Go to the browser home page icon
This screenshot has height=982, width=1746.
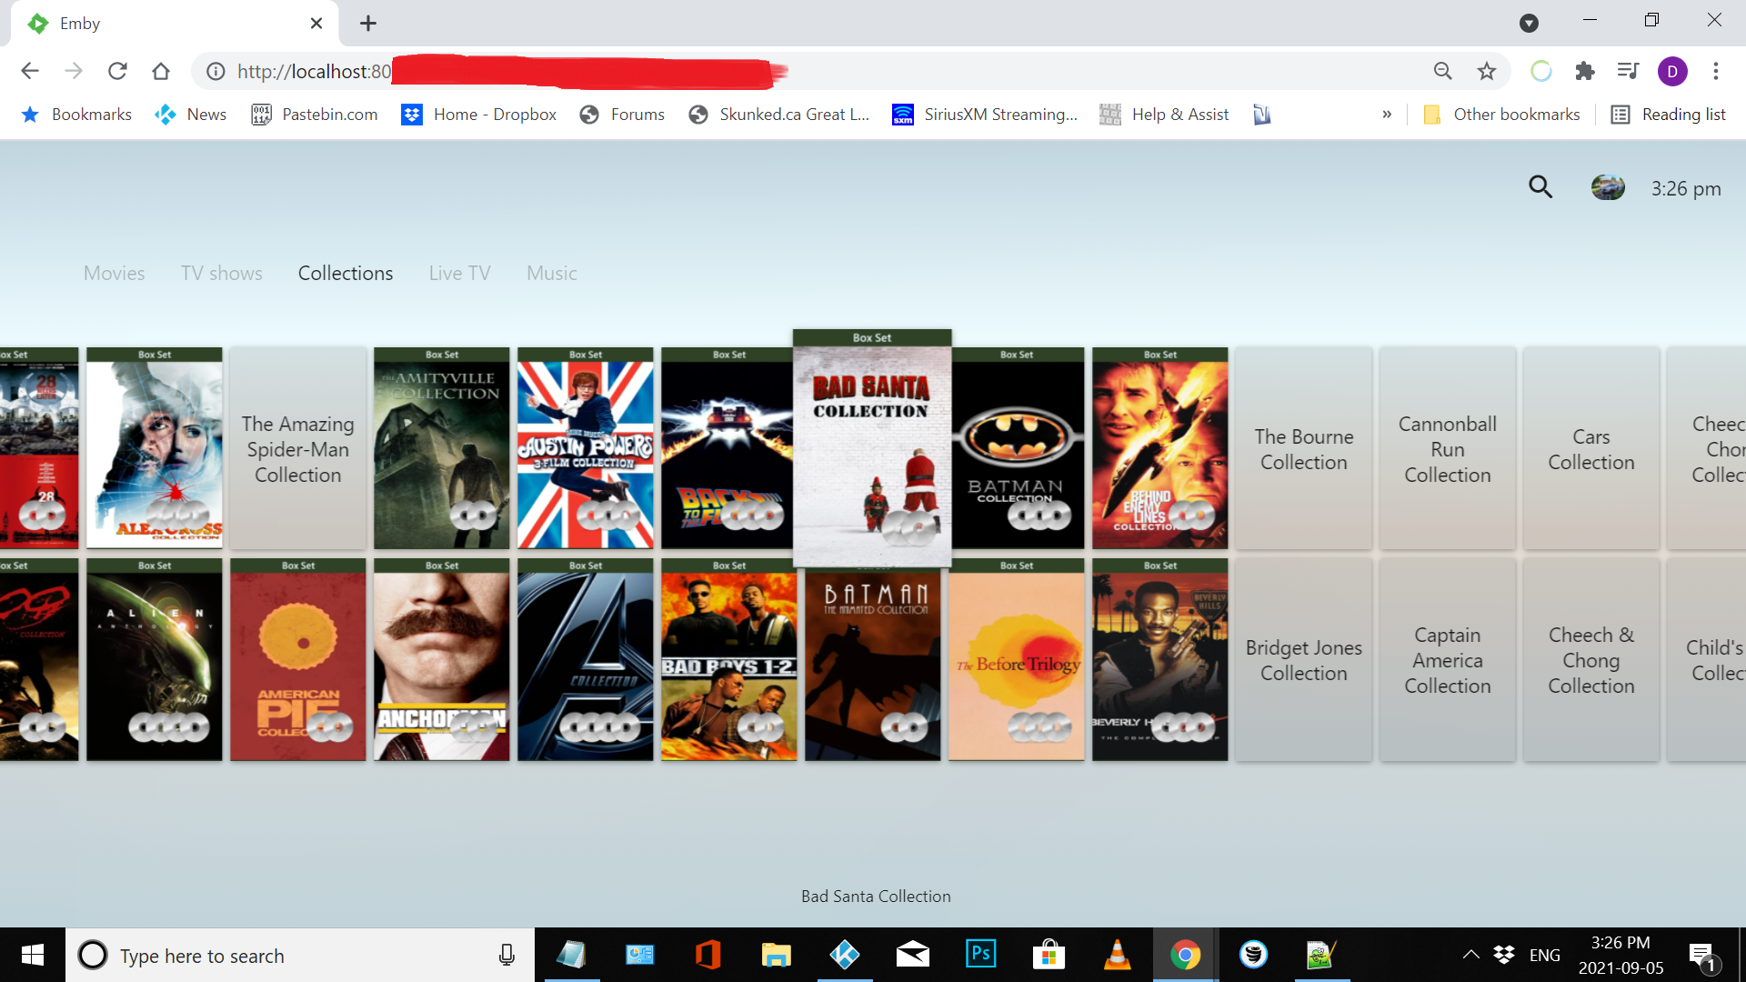pos(161,71)
